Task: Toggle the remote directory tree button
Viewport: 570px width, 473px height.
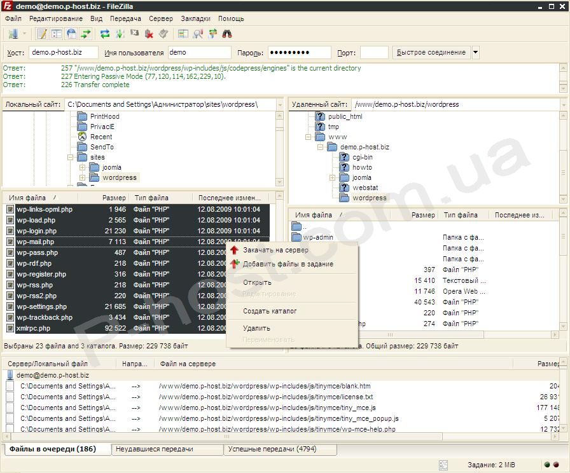Action: pyautogui.click(x=71, y=34)
